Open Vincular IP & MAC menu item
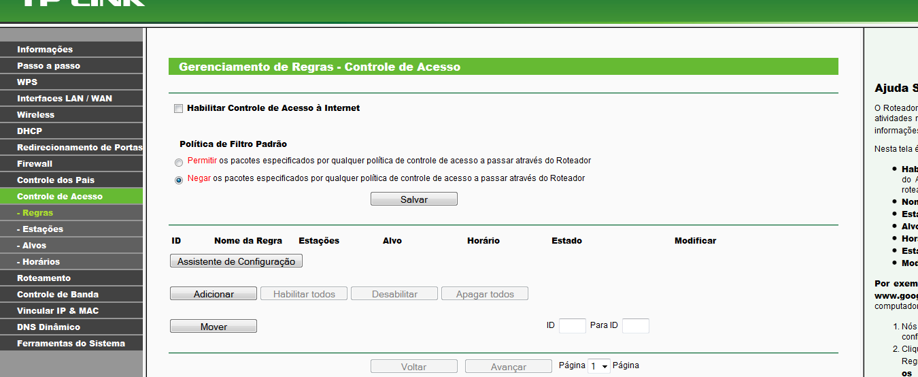The height and width of the screenshot is (377, 918). click(71, 310)
